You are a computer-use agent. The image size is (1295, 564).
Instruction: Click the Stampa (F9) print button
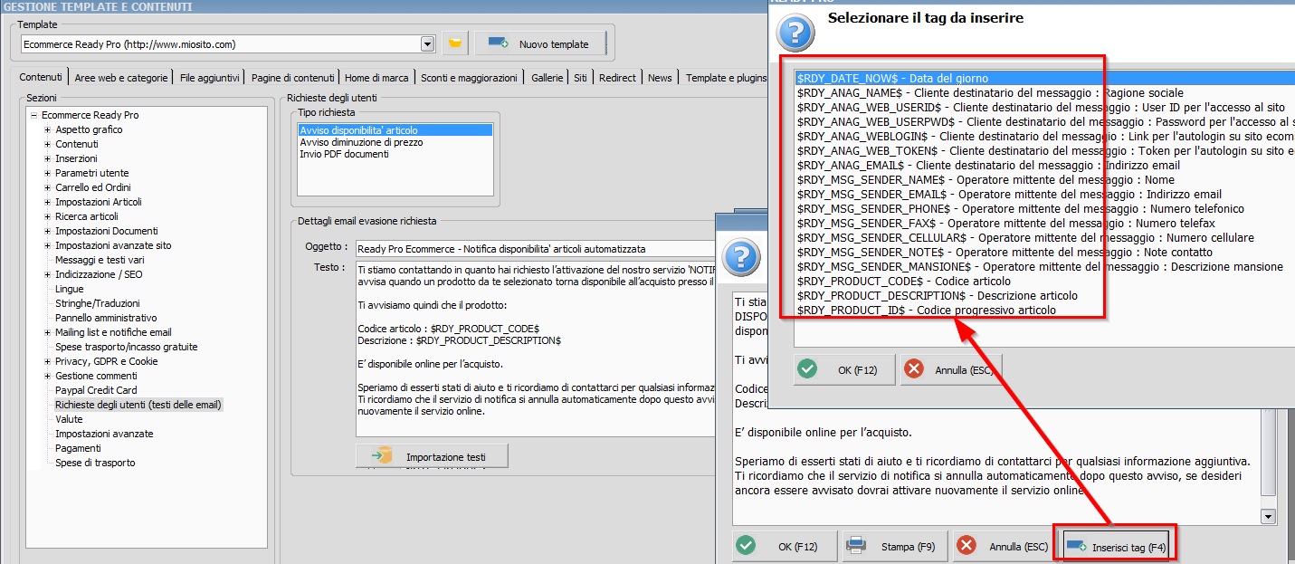pyautogui.click(x=893, y=546)
